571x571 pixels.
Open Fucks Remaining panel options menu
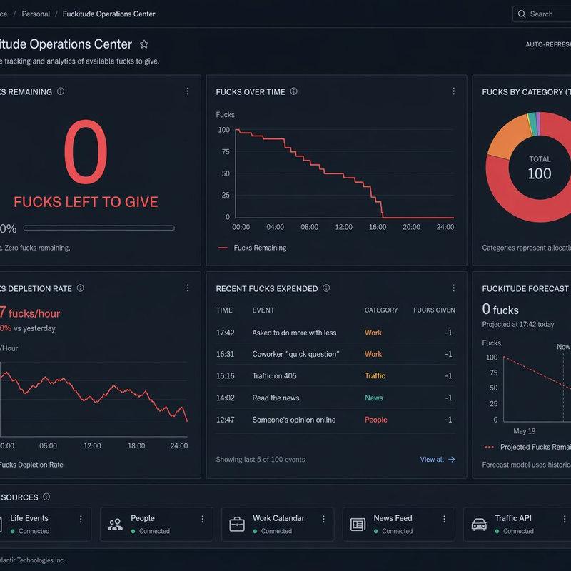pyautogui.click(x=188, y=91)
